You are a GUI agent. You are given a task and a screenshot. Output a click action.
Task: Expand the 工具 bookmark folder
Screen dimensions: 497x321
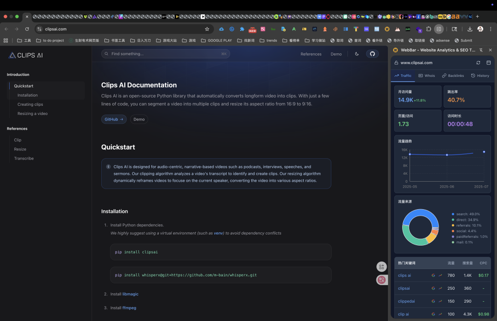pyautogui.click(x=24, y=40)
